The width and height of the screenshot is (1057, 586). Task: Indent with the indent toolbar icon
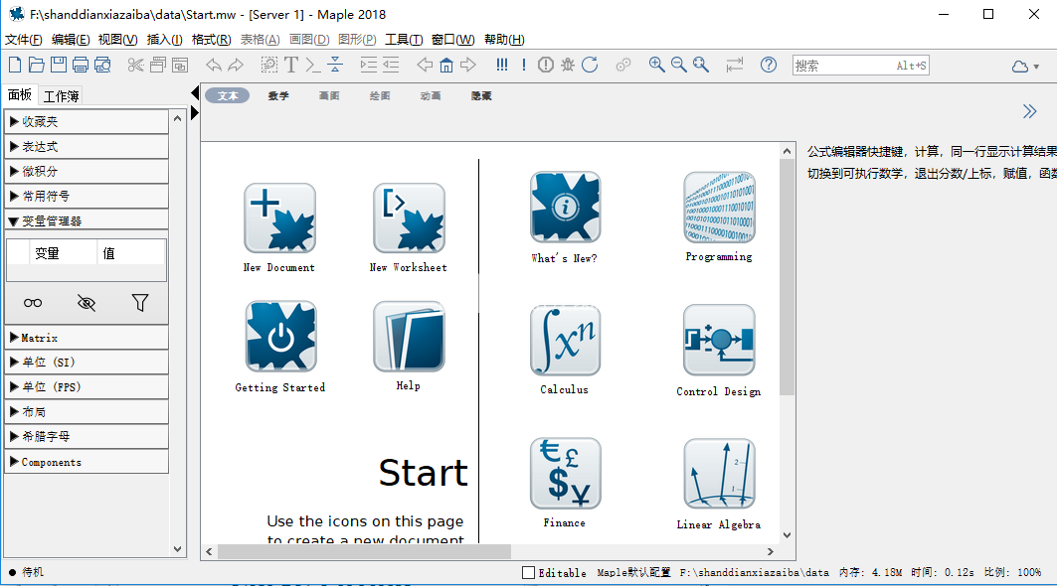[x=369, y=65]
